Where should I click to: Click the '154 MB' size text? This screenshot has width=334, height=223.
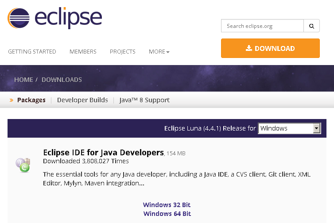[x=176, y=154]
